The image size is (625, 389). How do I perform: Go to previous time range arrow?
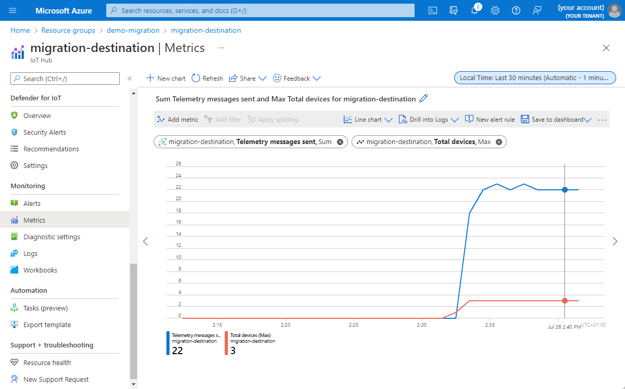pos(145,241)
